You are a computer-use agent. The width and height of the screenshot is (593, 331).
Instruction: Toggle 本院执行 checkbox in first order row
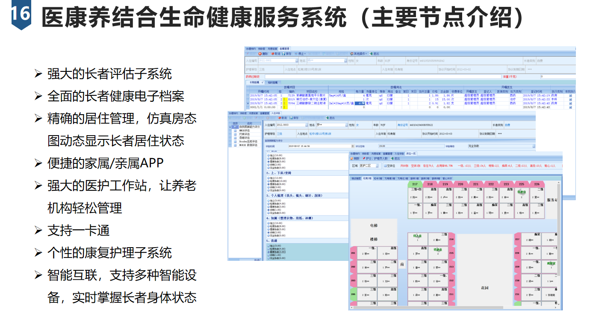pos(570,95)
